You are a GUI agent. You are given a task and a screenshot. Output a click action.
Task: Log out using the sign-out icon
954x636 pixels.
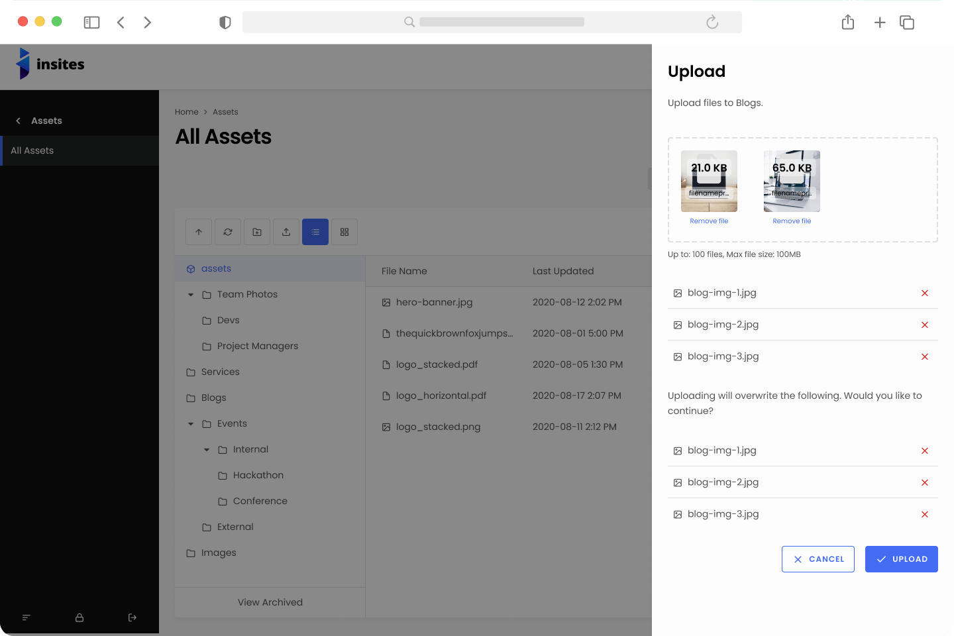(x=132, y=617)
